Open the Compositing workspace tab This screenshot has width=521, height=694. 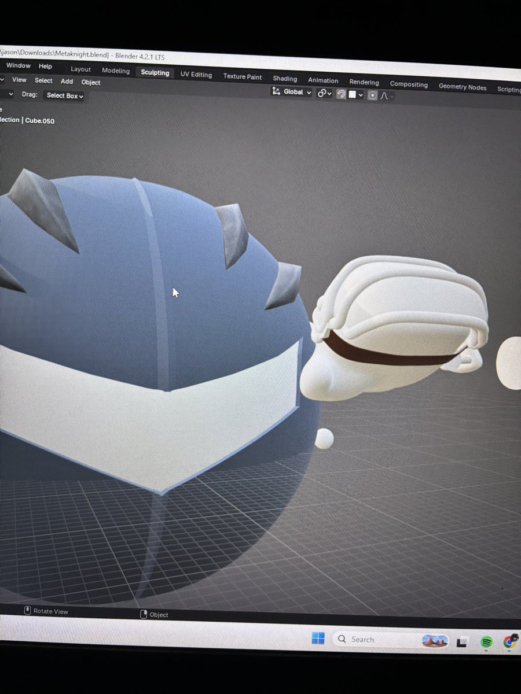pyautogui.click(x=409, y=84)
